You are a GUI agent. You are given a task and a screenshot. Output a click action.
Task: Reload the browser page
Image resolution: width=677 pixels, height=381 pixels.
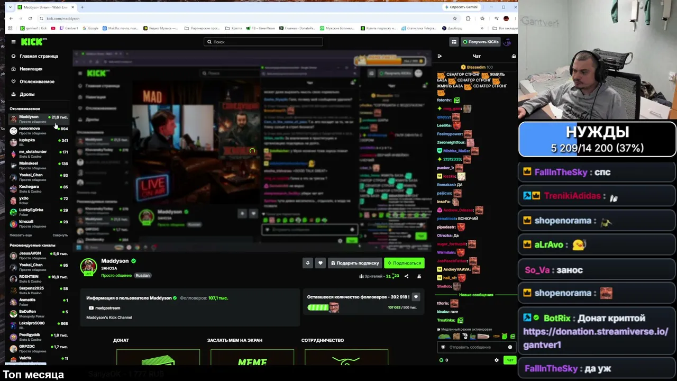30,19
